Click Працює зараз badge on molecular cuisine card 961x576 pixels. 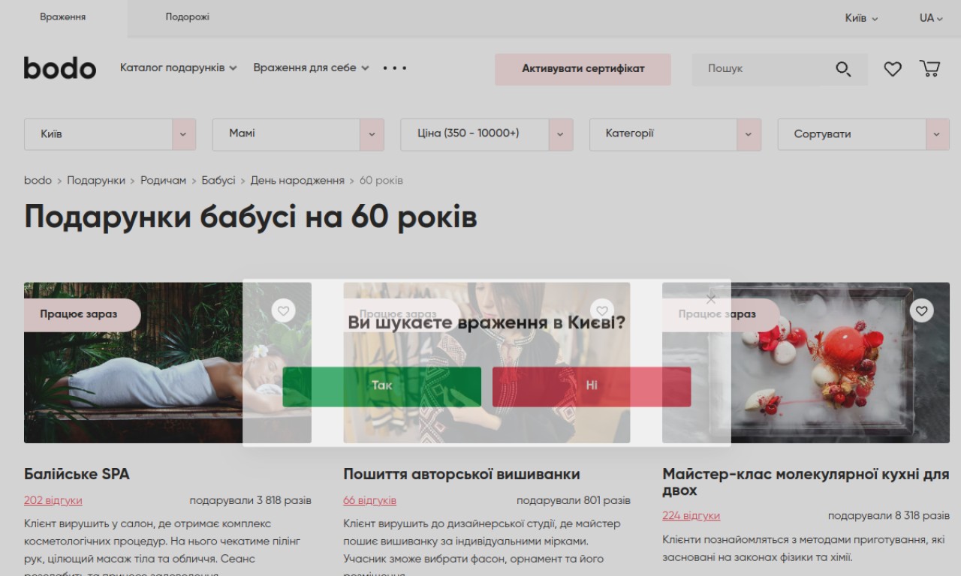(x=721, y=315)
